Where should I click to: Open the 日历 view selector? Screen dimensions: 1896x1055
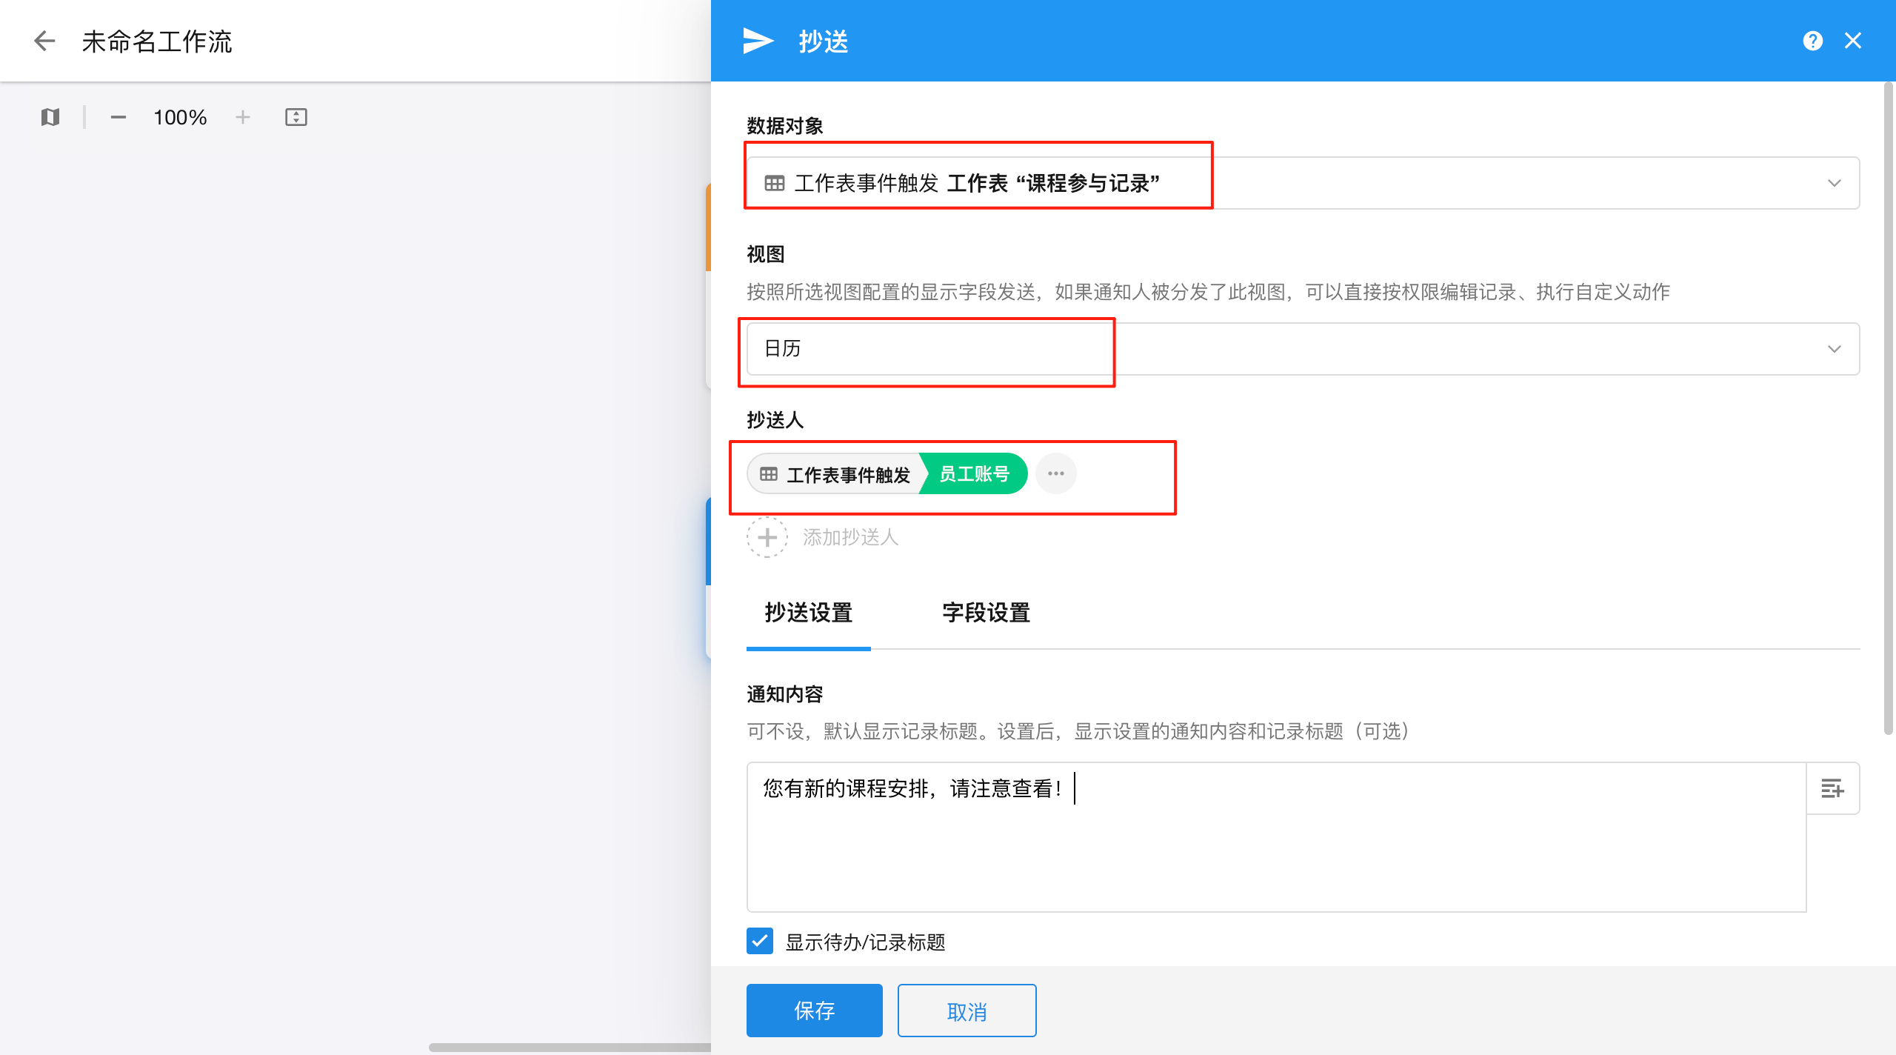(1303, 349)
